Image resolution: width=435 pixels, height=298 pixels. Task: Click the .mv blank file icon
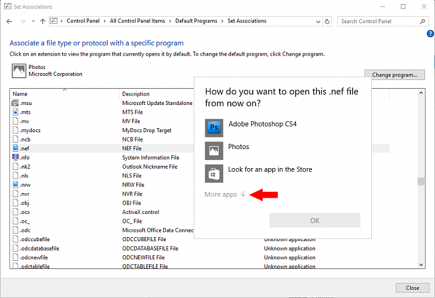click(16, 121)
